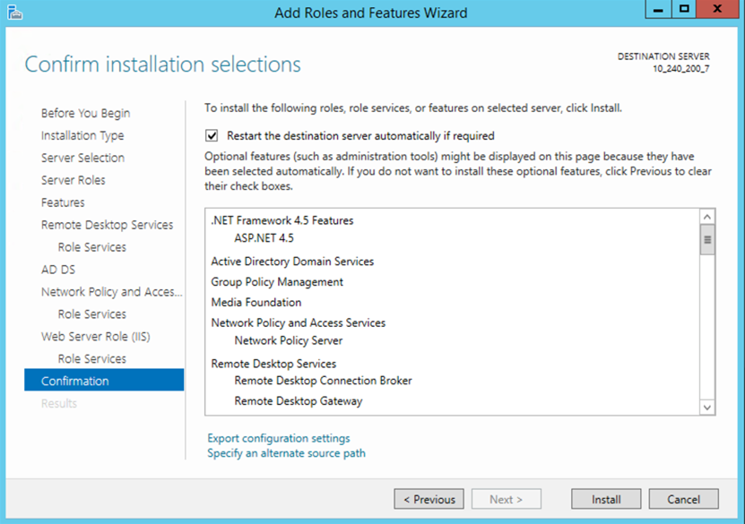Toggle automatic restart of destination server checkbox
The height and width of the screenshot is (524, 745).
212,136
